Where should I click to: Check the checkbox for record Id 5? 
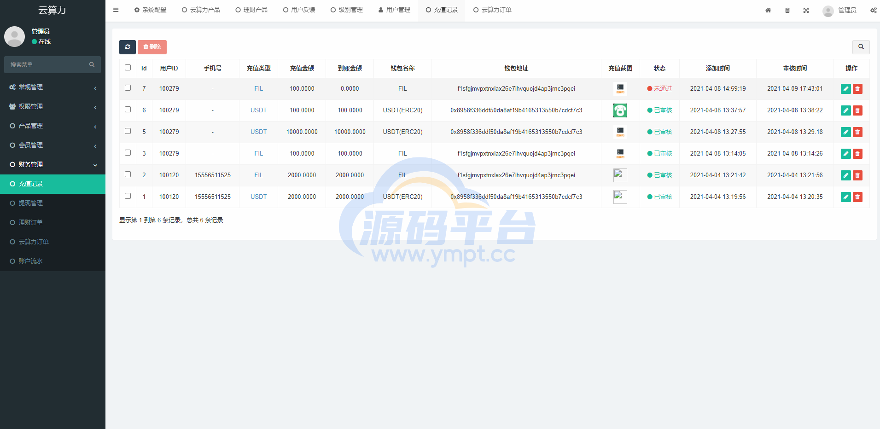click(x=128, y=131)
